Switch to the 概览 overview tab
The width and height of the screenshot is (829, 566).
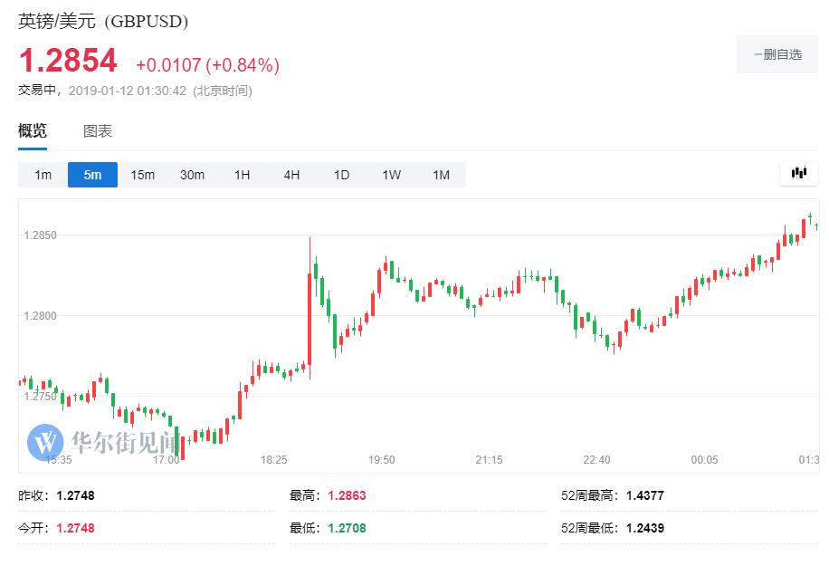click(33, 131)
